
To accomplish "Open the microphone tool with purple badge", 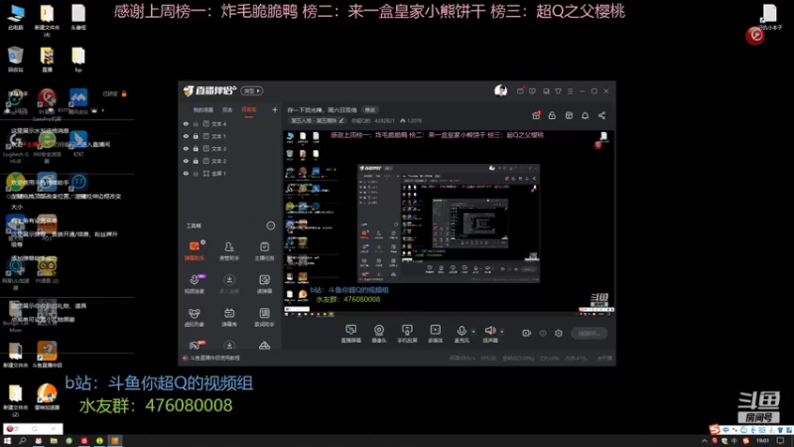I will [x=195, y=283].
